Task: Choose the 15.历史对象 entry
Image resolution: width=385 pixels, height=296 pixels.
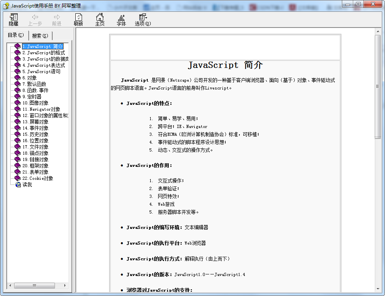Action: [x=35, y=134]
